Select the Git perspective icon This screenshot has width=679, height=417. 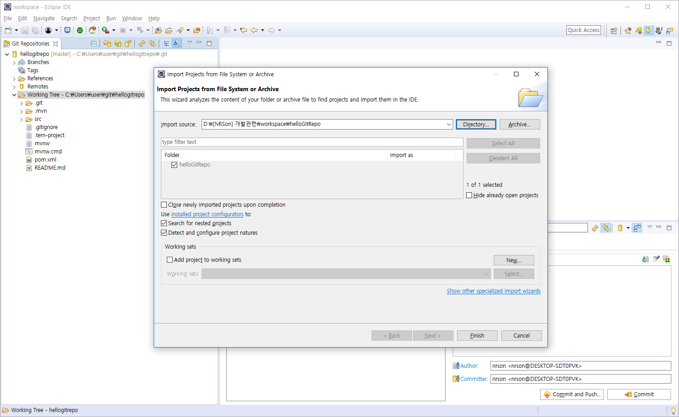649,31
